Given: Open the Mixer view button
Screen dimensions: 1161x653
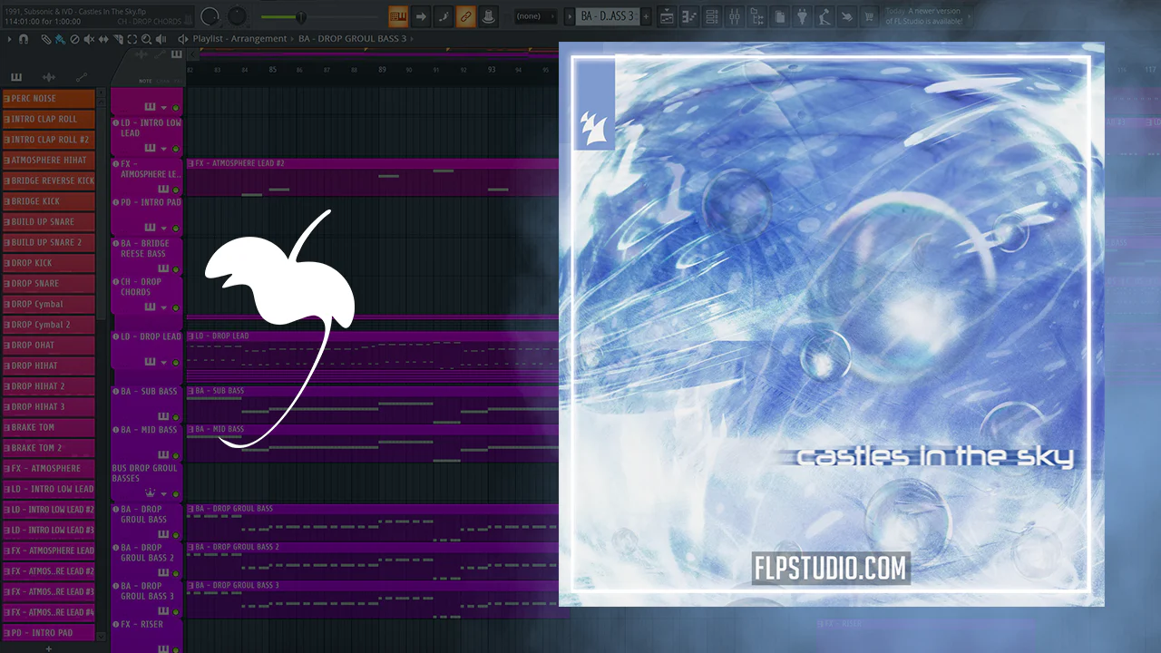Looking at the screenshot, I should click(x=735, y=16).
